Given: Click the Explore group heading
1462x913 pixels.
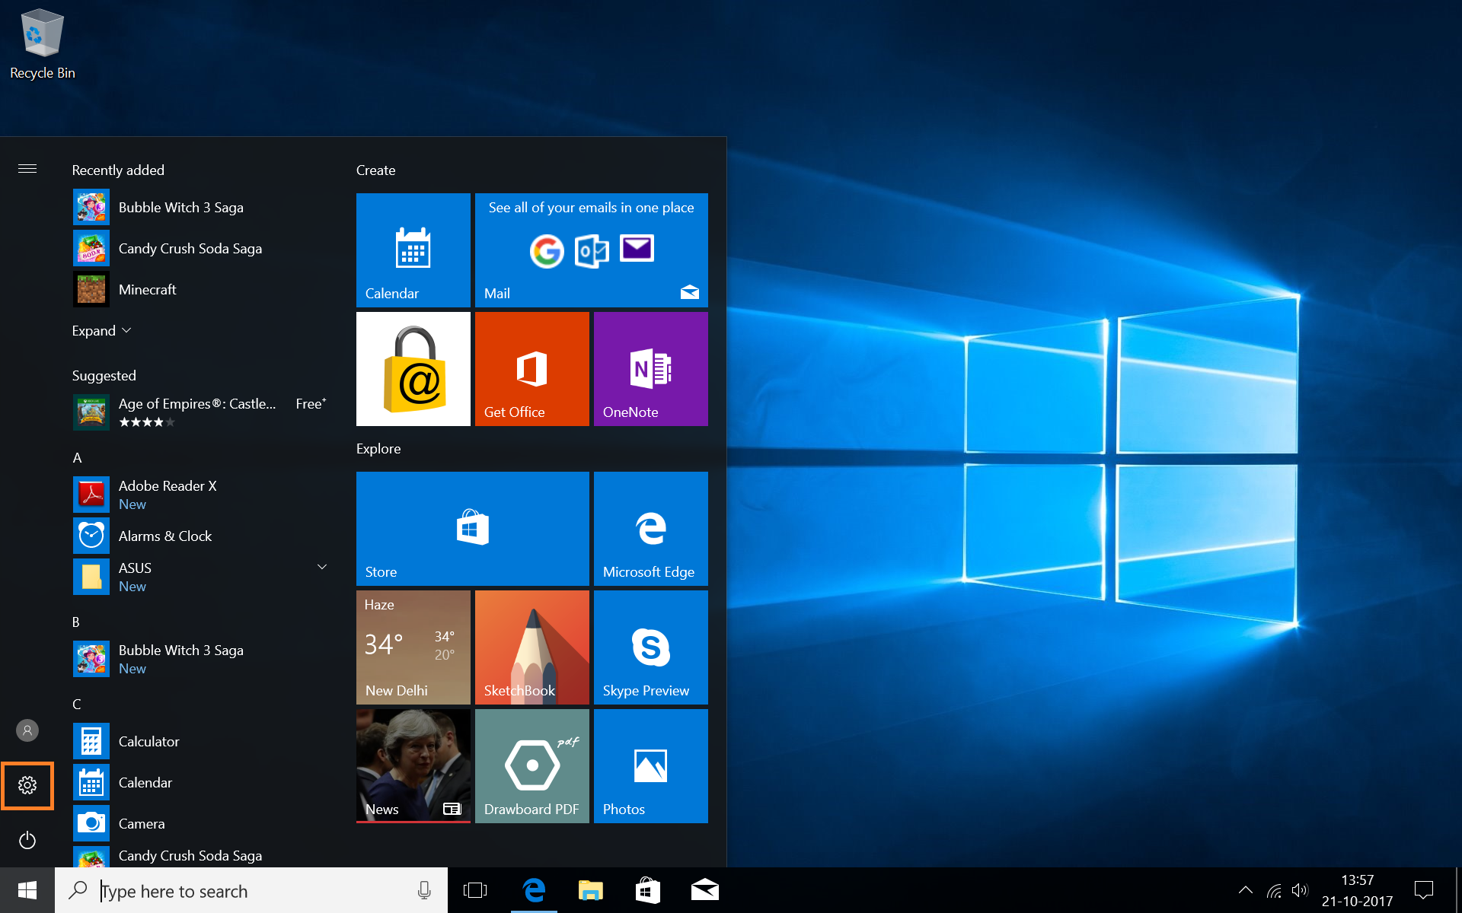Looking at the screenshot, I should (x=378, y=449).
